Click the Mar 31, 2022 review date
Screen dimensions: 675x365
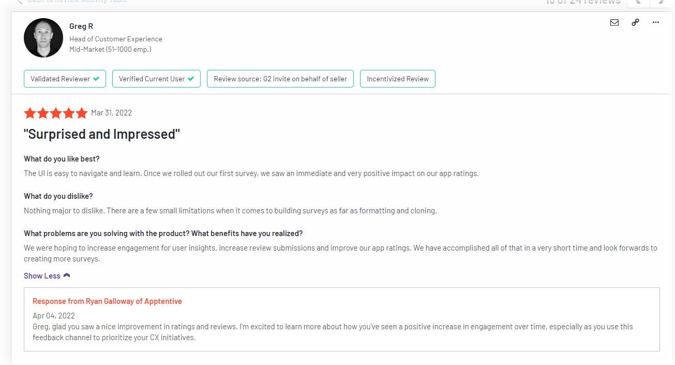(x=111, y=113)
